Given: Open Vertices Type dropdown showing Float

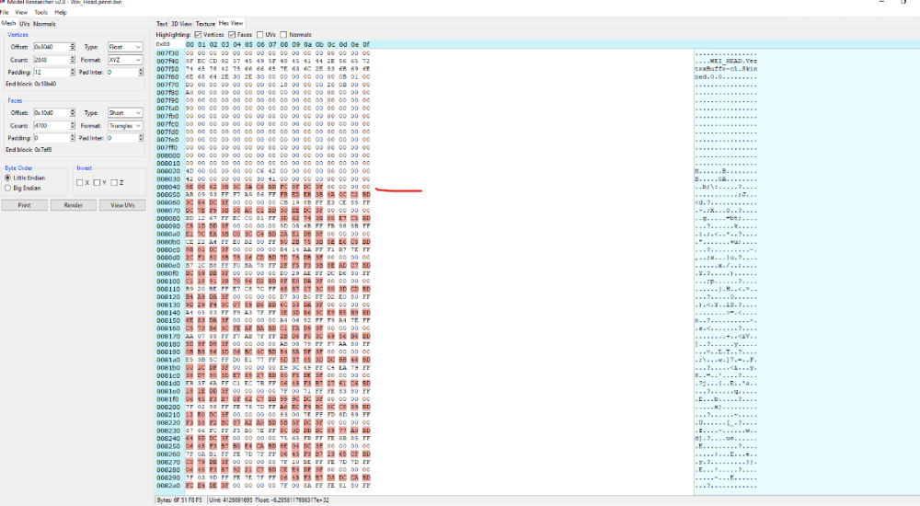Looking at the screenshot, I should tap(125, 47).
